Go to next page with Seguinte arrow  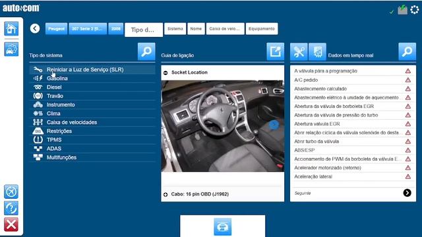(x=407, y=193)
